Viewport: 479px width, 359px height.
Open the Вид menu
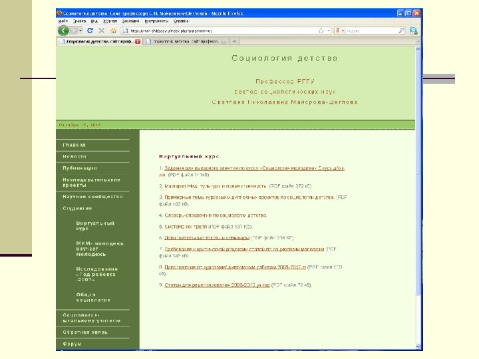[94, 21]
